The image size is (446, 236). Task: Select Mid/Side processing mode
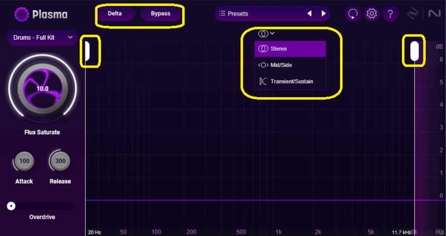(x=290, y=65)
